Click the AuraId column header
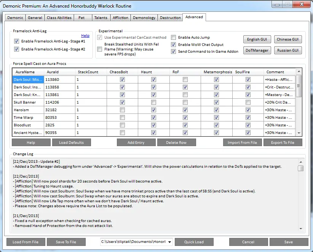Image resolution: width=313 pixels, height=252 pixels. point(59,72)
